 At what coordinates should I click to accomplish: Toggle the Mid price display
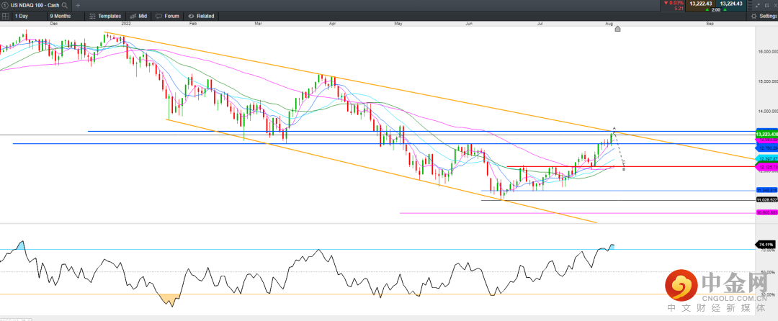(138, 15)
